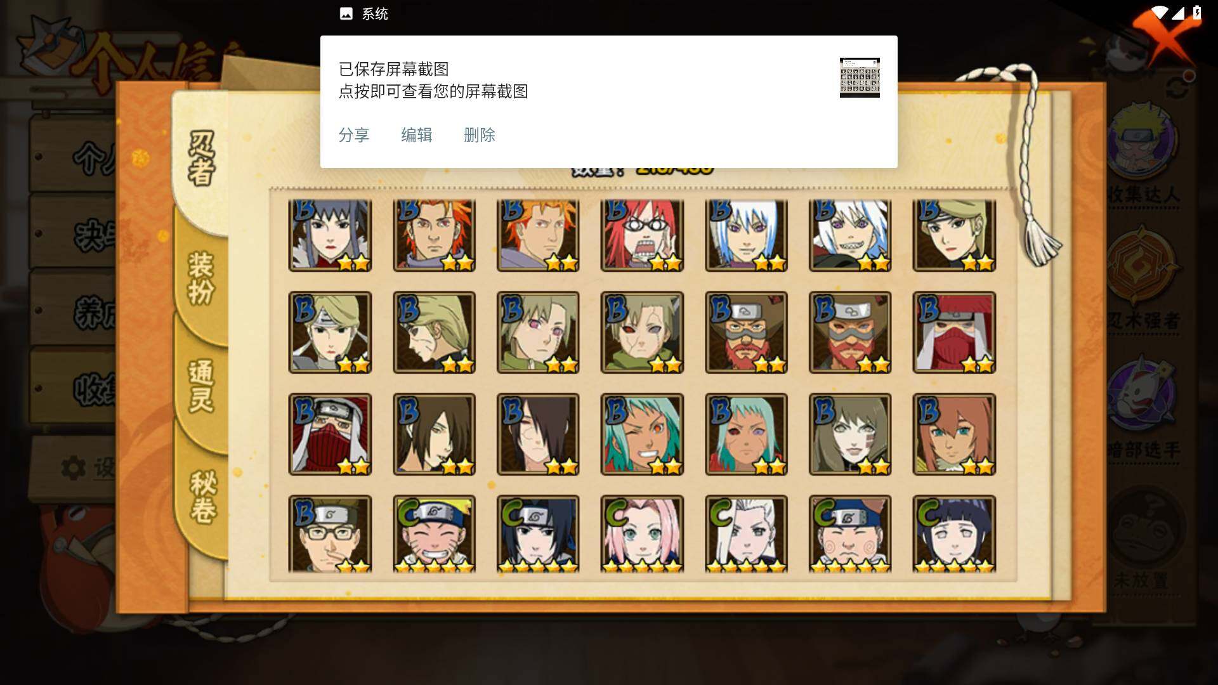This screenshot has width=1218, height=685.
Task: Select the pink-haired Sakura ninja portrait
Action: pos(642,534)
